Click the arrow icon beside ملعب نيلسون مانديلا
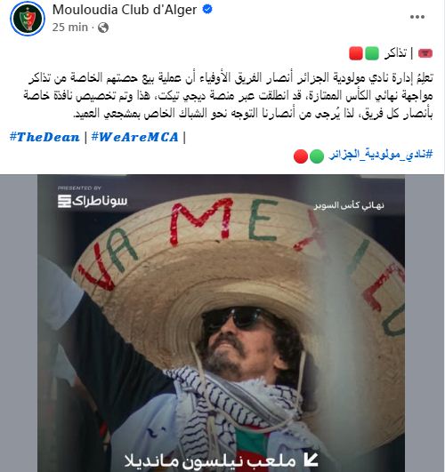 point(311,460)
